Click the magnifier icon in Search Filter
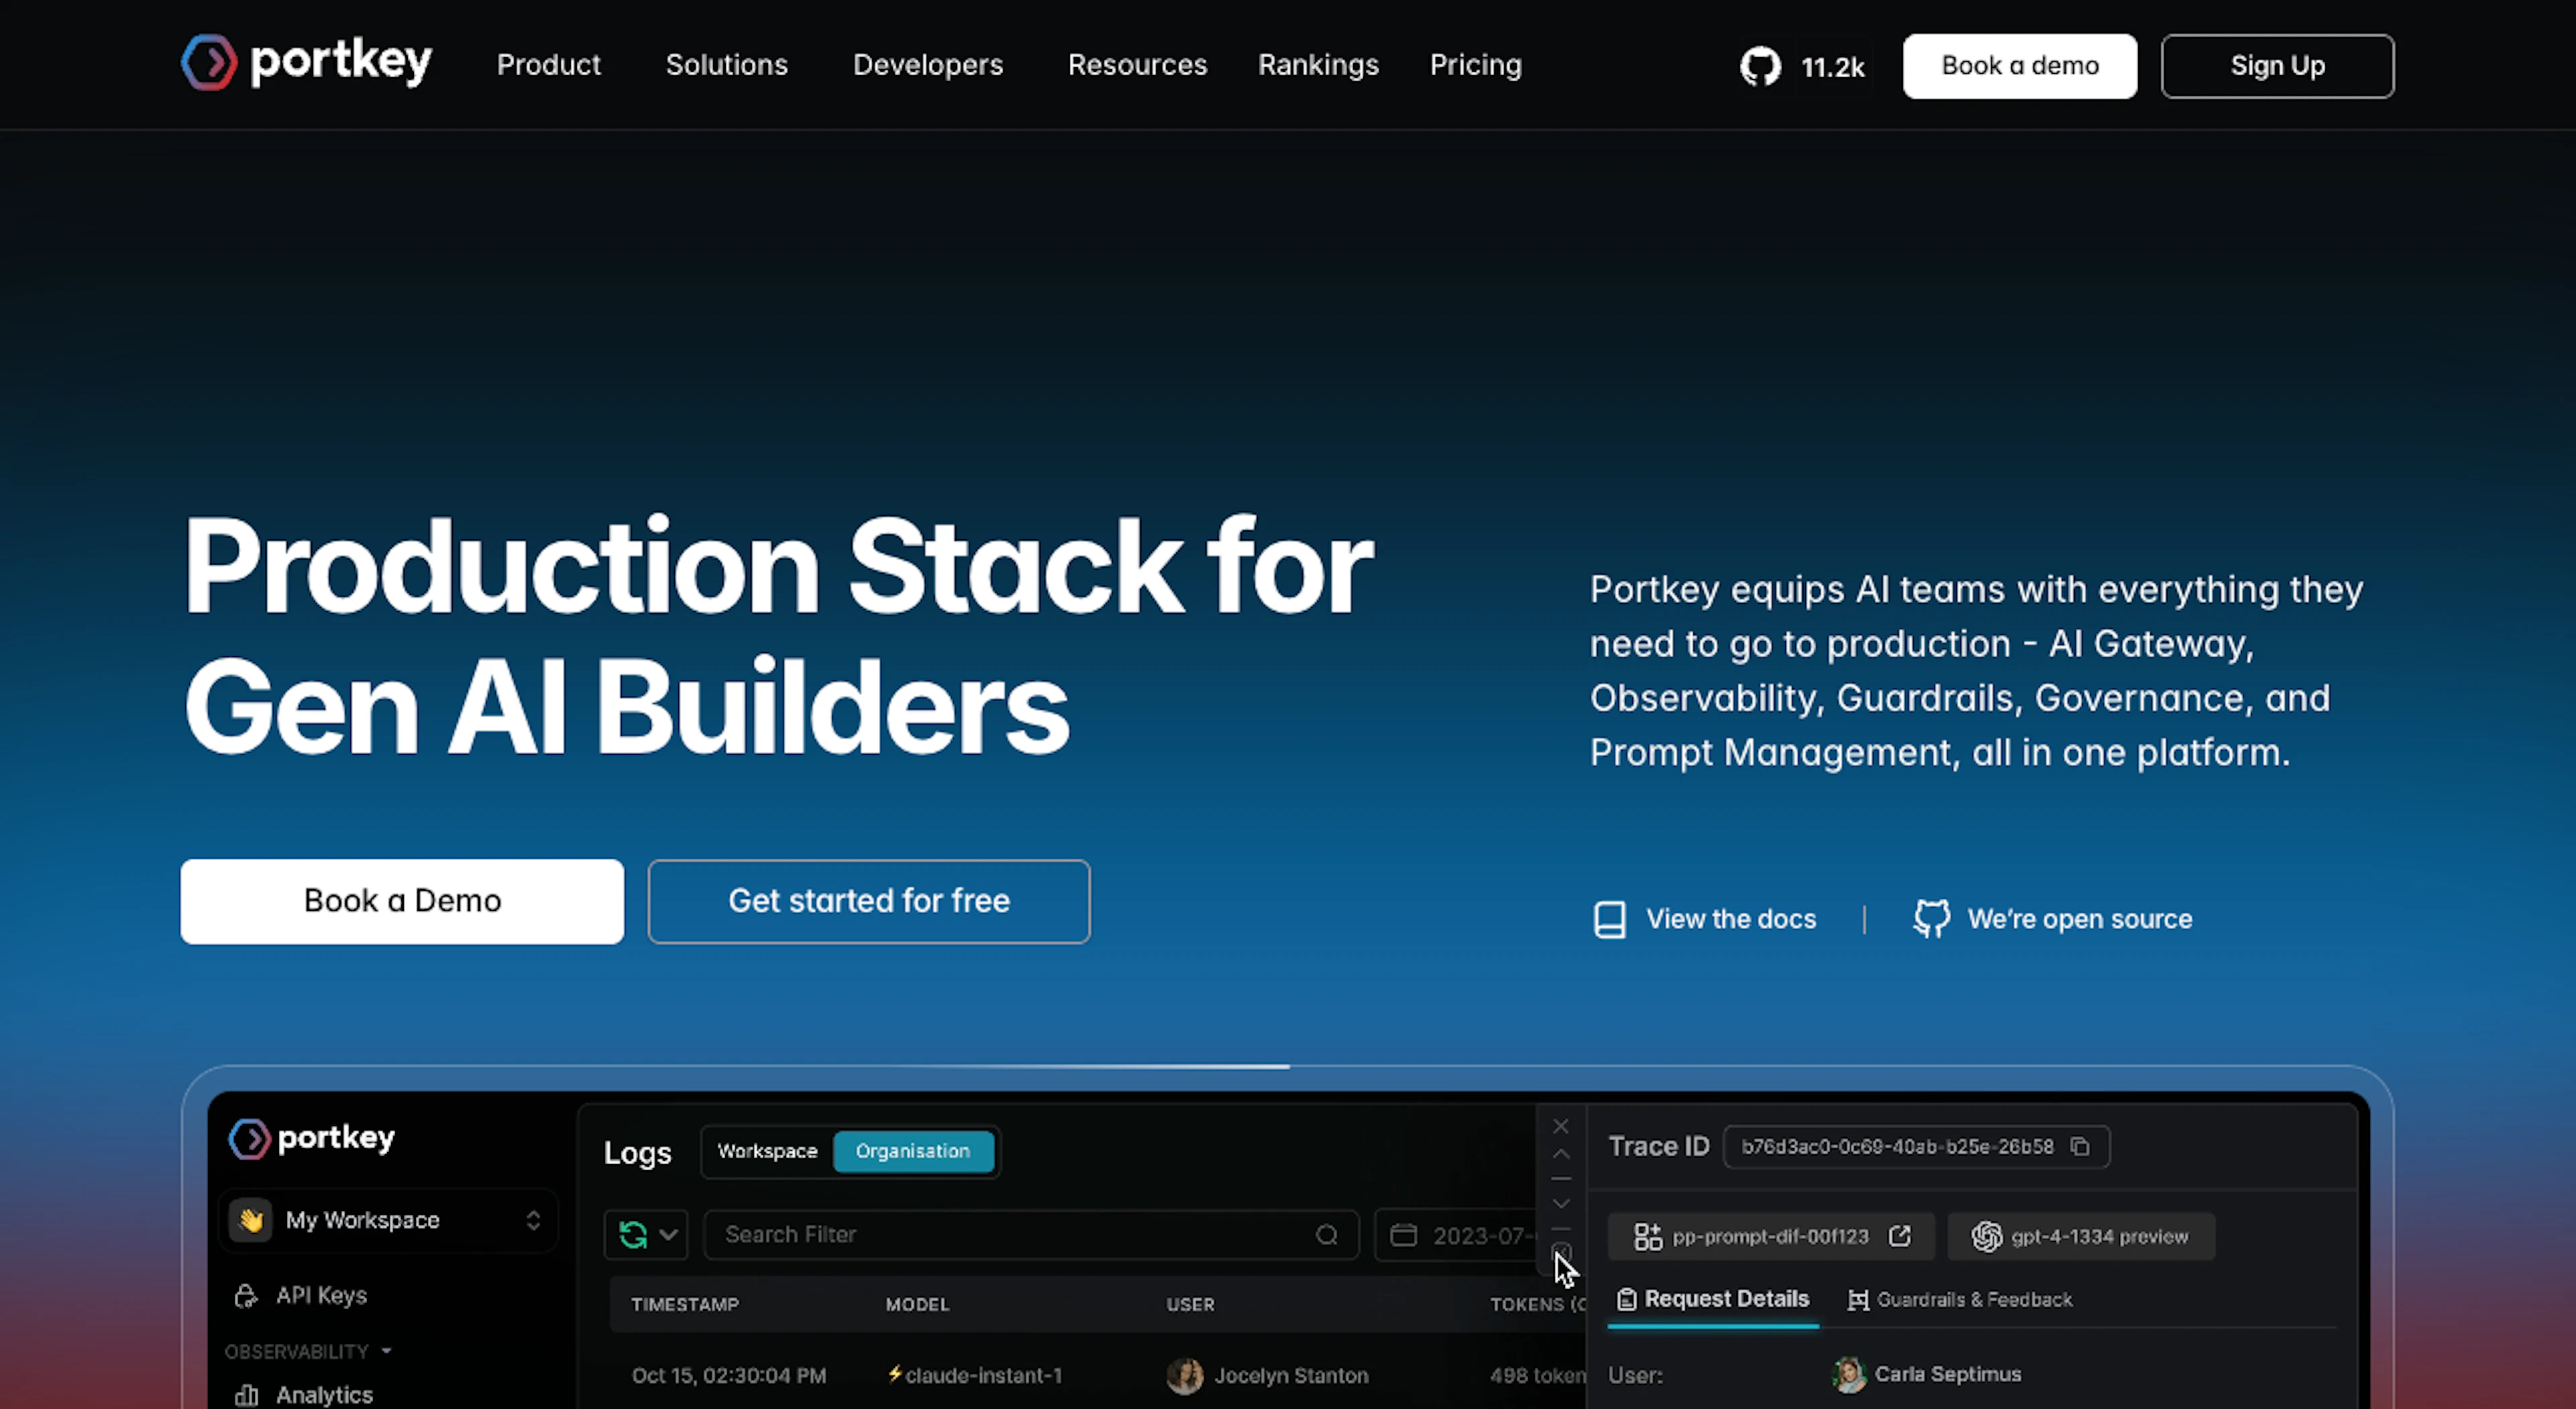 (x=1326, y=1235)
